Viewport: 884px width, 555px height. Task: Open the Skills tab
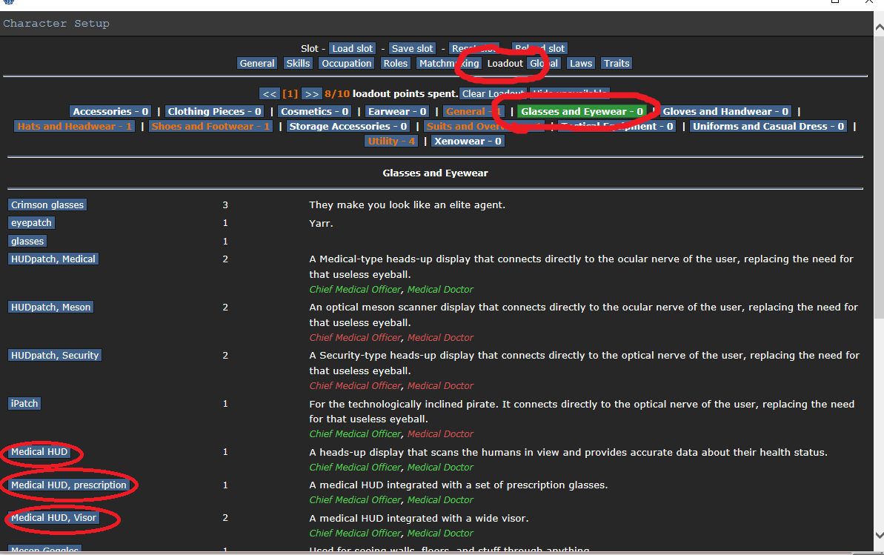tap(298, 63)
